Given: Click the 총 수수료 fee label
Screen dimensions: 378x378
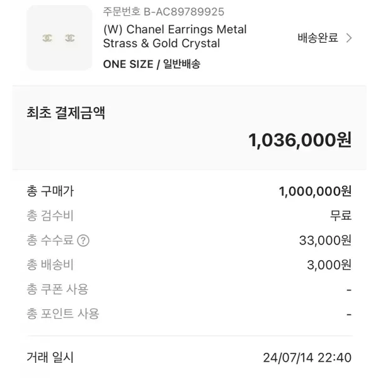Looking at the screenshot, I should click(50, 240).
